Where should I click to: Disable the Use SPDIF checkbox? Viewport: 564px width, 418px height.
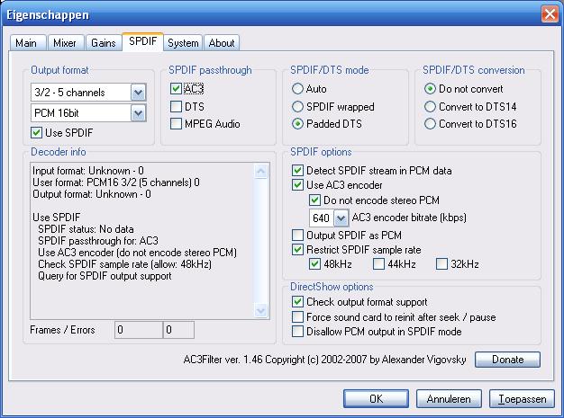tap(37, 133)
